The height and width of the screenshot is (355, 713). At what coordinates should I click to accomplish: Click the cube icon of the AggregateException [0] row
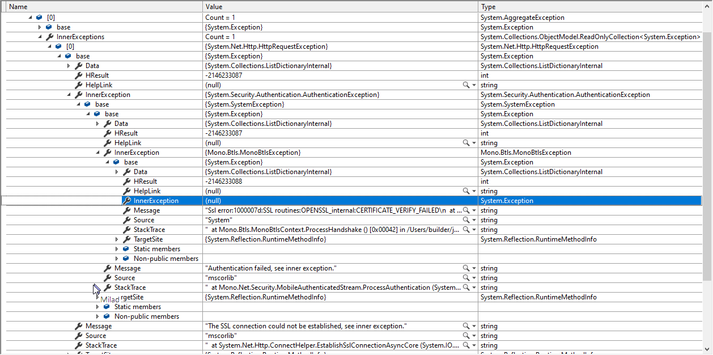click(x=40, y=18)
